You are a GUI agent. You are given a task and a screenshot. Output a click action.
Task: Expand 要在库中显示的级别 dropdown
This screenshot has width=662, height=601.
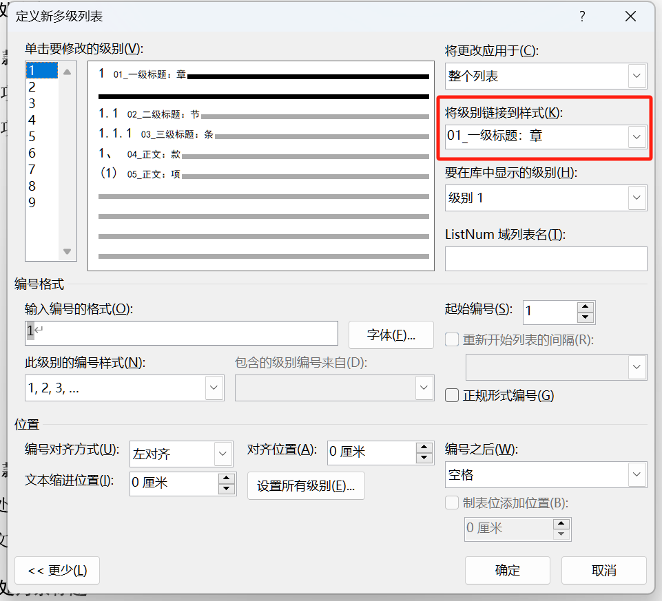637,198
